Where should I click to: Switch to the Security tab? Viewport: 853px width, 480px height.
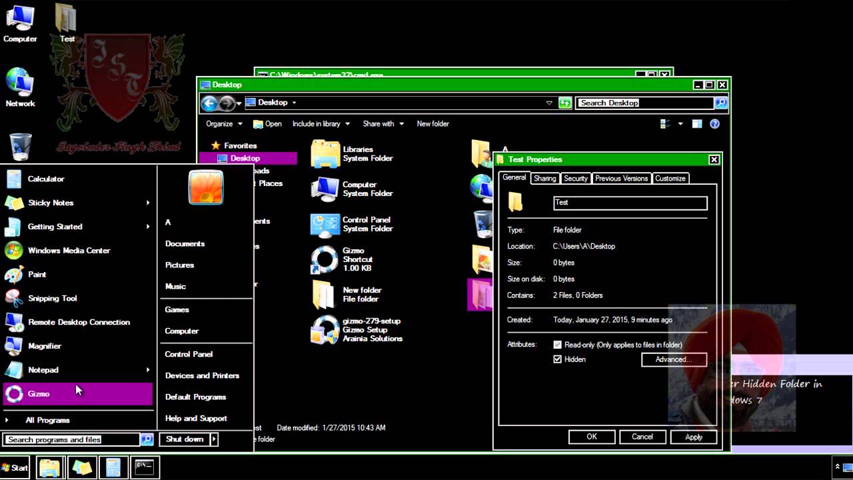coord(576,179)
